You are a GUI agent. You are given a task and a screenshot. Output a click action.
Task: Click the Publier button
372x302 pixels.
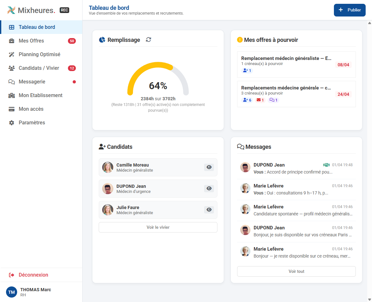pos(349,10)
